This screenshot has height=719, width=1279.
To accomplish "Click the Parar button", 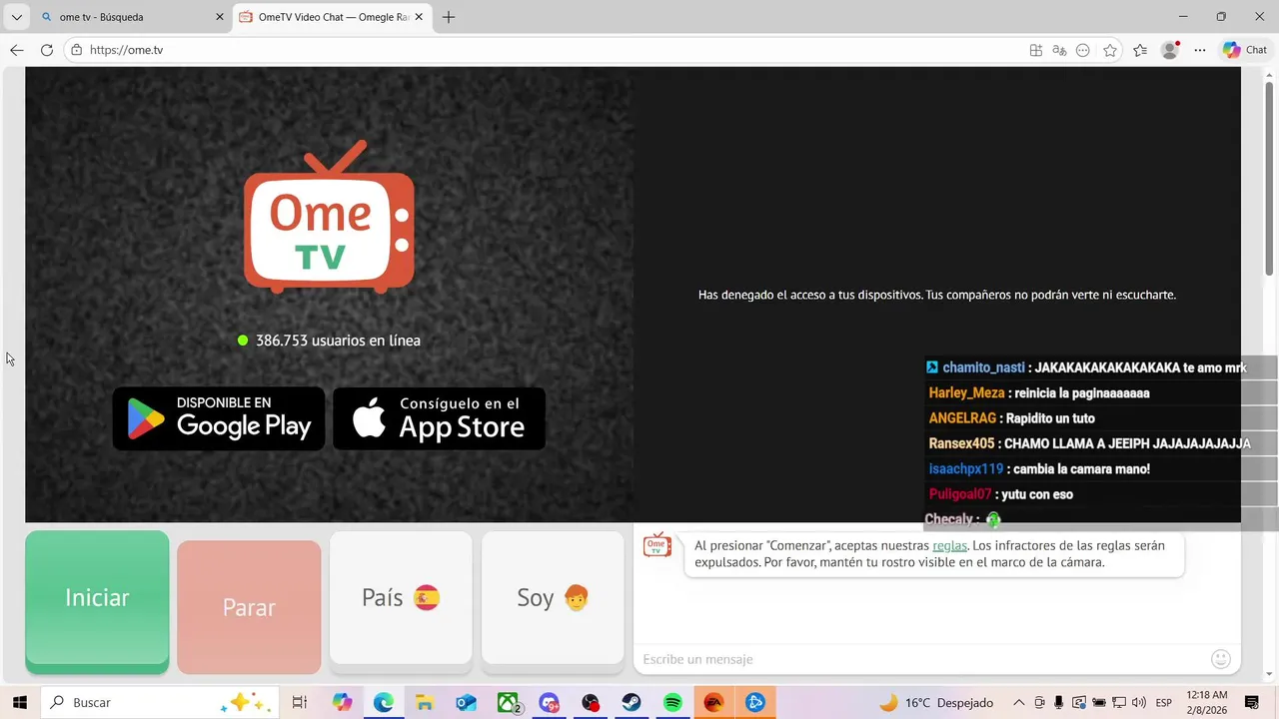I will tap(249, 607).
